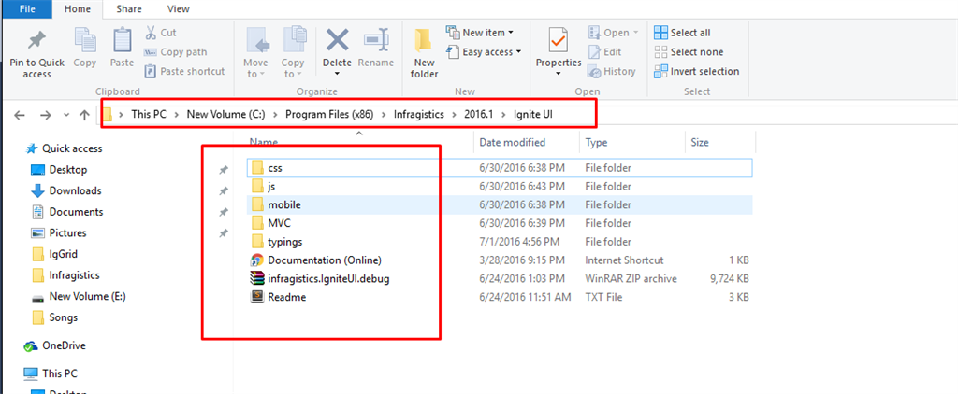Image resolution: width=958 pixels, height=394 pixels.
Task: Open Properties with the checkmark icon
Action: pos(559,42)
